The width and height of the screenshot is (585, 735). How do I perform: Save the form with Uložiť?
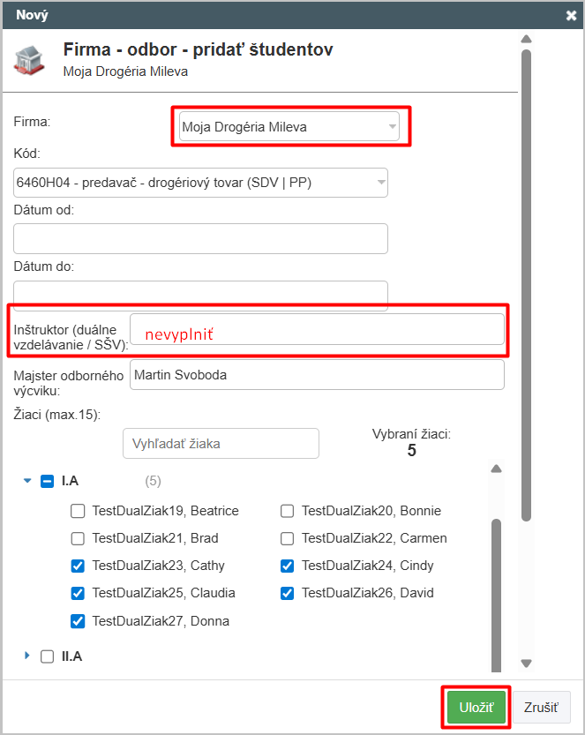(x=476, y=707)
